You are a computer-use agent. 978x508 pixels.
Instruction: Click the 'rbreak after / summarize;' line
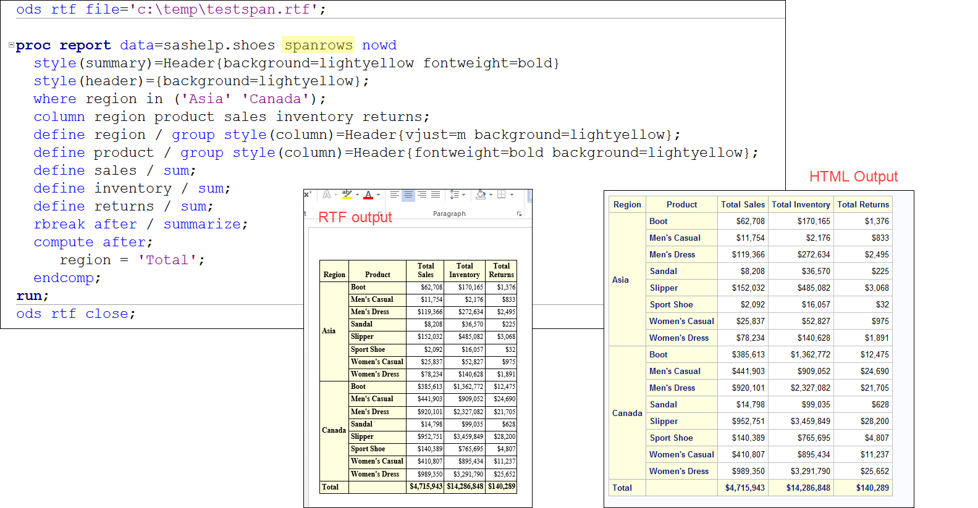tap(141, 224)
